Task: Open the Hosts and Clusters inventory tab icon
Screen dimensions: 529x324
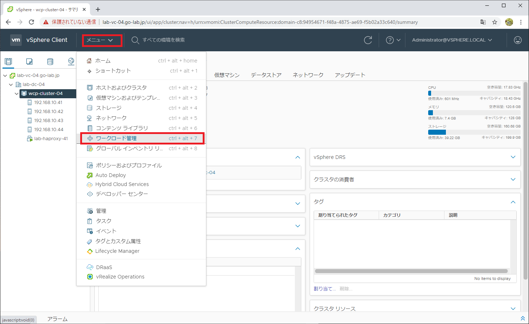Action: click(8, 61)
